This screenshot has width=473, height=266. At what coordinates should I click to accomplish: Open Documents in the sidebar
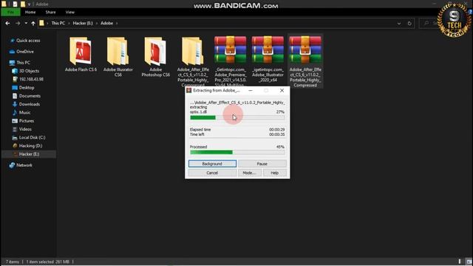(x=30, y=96)
